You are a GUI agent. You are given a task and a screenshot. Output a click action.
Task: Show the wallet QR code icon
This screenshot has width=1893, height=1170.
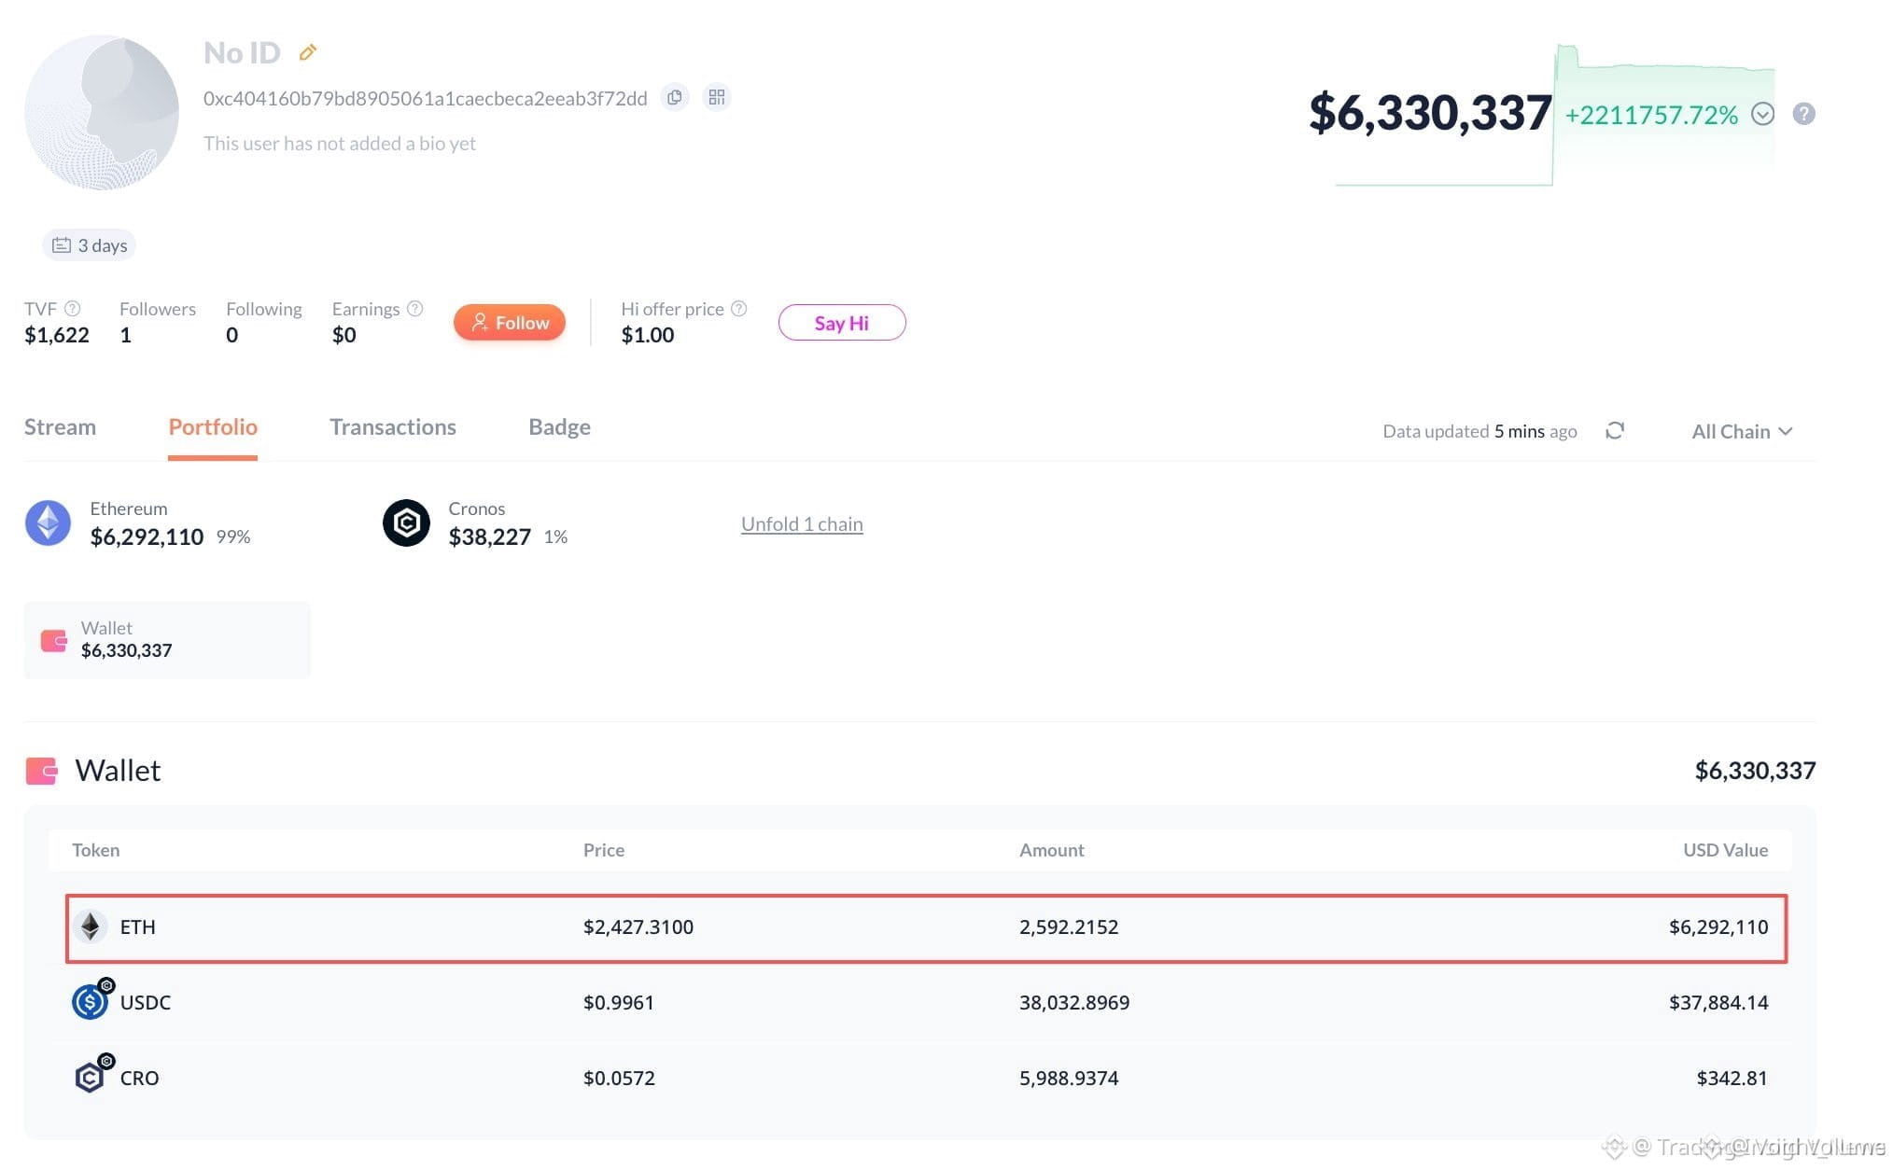pyautogui.click(x=716, y=97)
